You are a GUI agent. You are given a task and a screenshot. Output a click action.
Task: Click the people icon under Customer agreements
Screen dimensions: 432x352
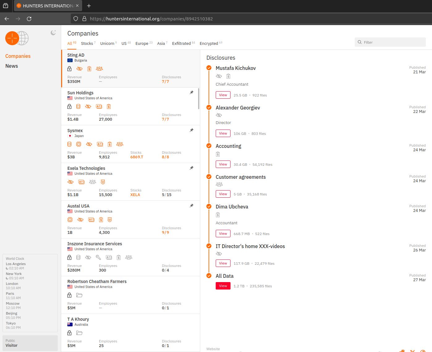pos(219,184)
